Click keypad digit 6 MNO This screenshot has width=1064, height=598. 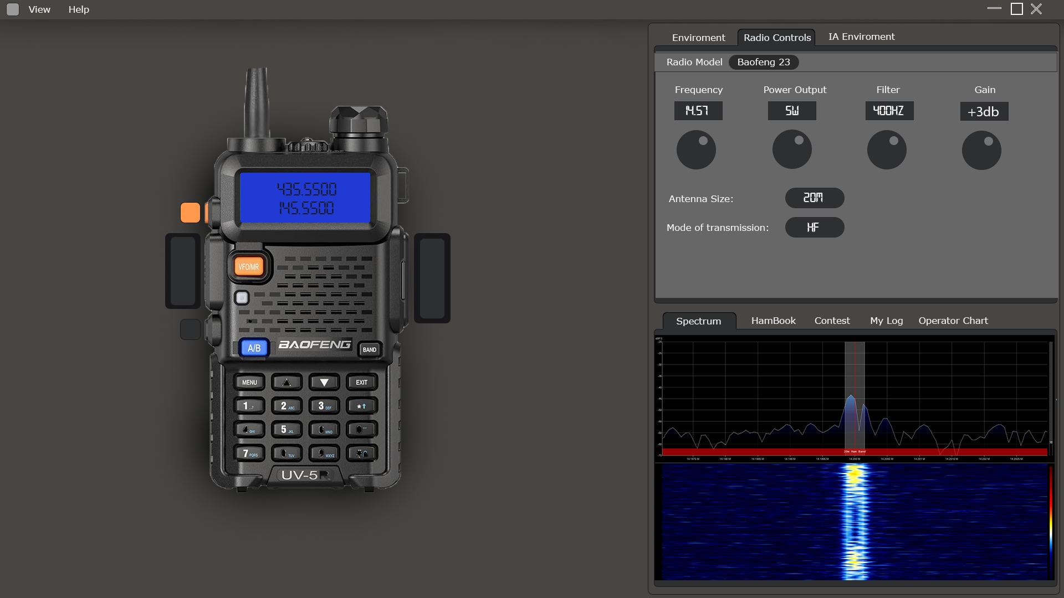[x=324, y=430]
